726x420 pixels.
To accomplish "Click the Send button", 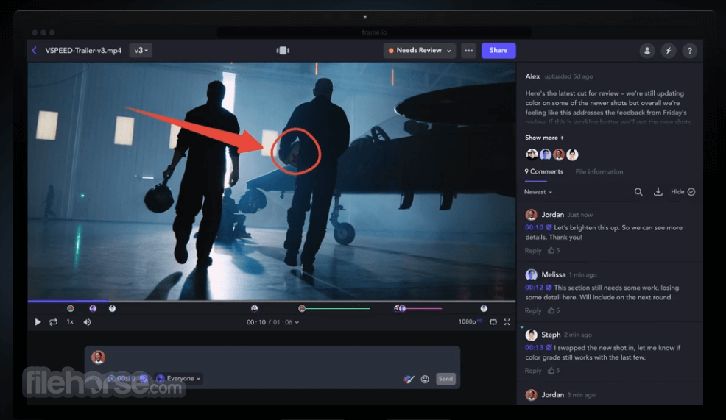I will point(445,379).
